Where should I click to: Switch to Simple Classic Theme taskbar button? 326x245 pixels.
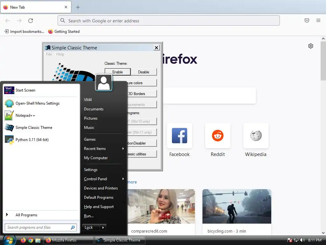(120, 240)
